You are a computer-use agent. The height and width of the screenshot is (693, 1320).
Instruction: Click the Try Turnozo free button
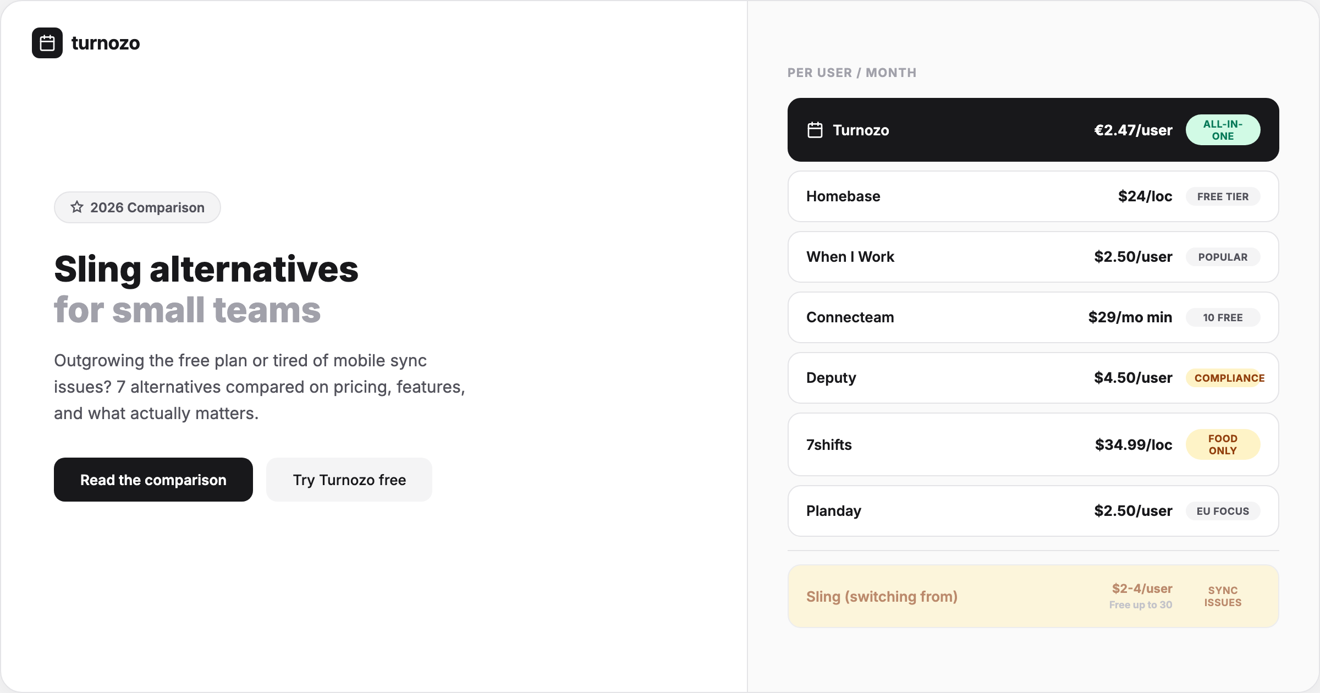(x=349, y=479)
